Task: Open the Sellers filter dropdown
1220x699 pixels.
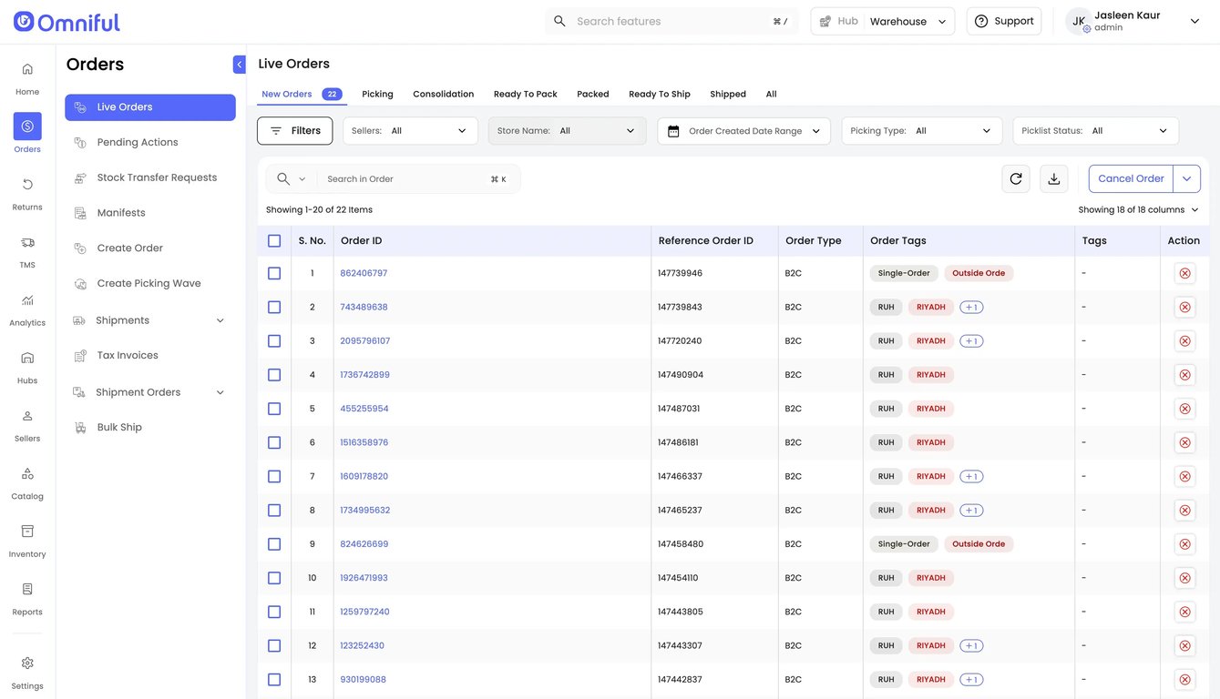Action: point(410,131)
